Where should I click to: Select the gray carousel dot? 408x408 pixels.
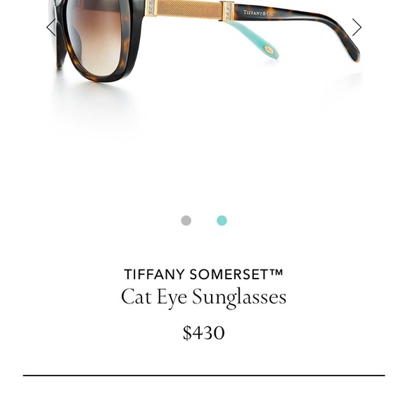[x=186, y=220]
